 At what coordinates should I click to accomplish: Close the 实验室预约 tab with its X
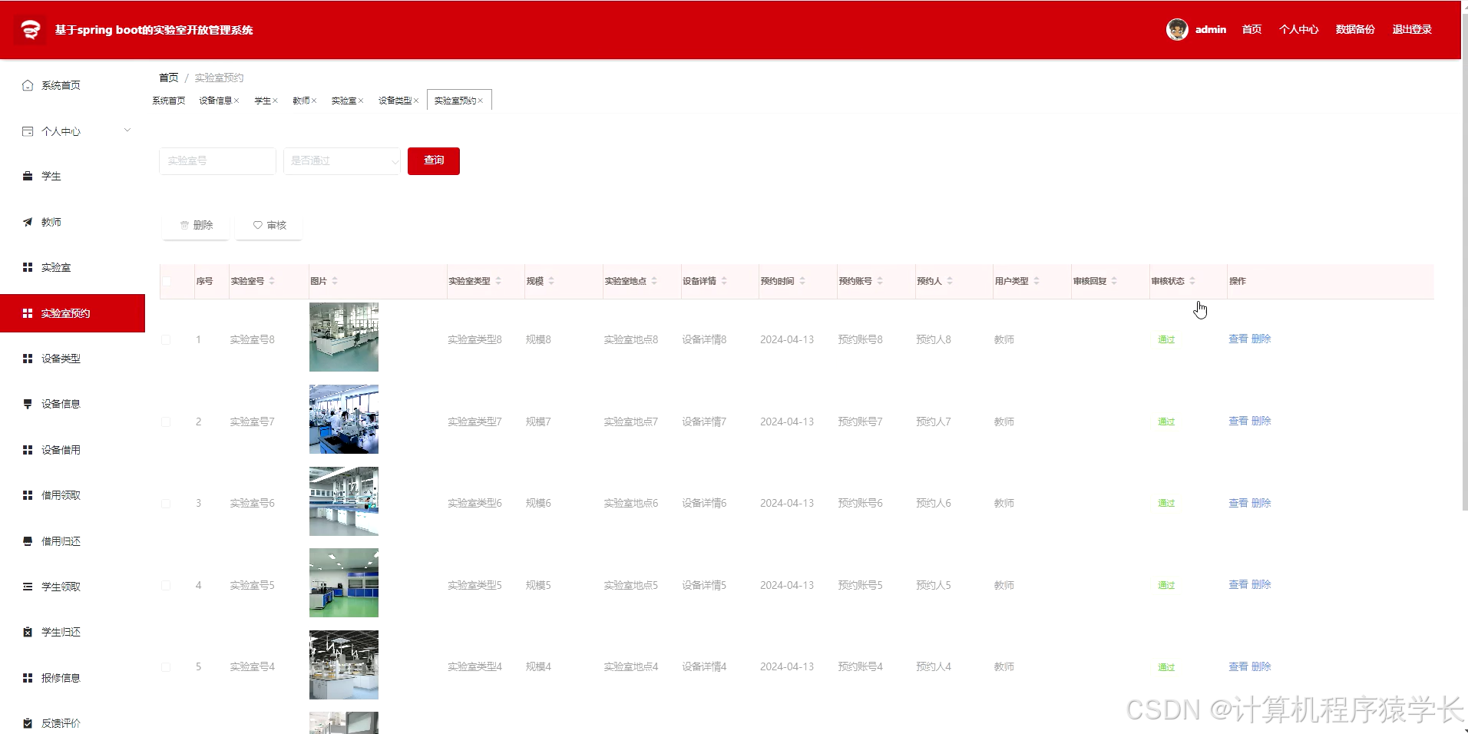point(481,101)
